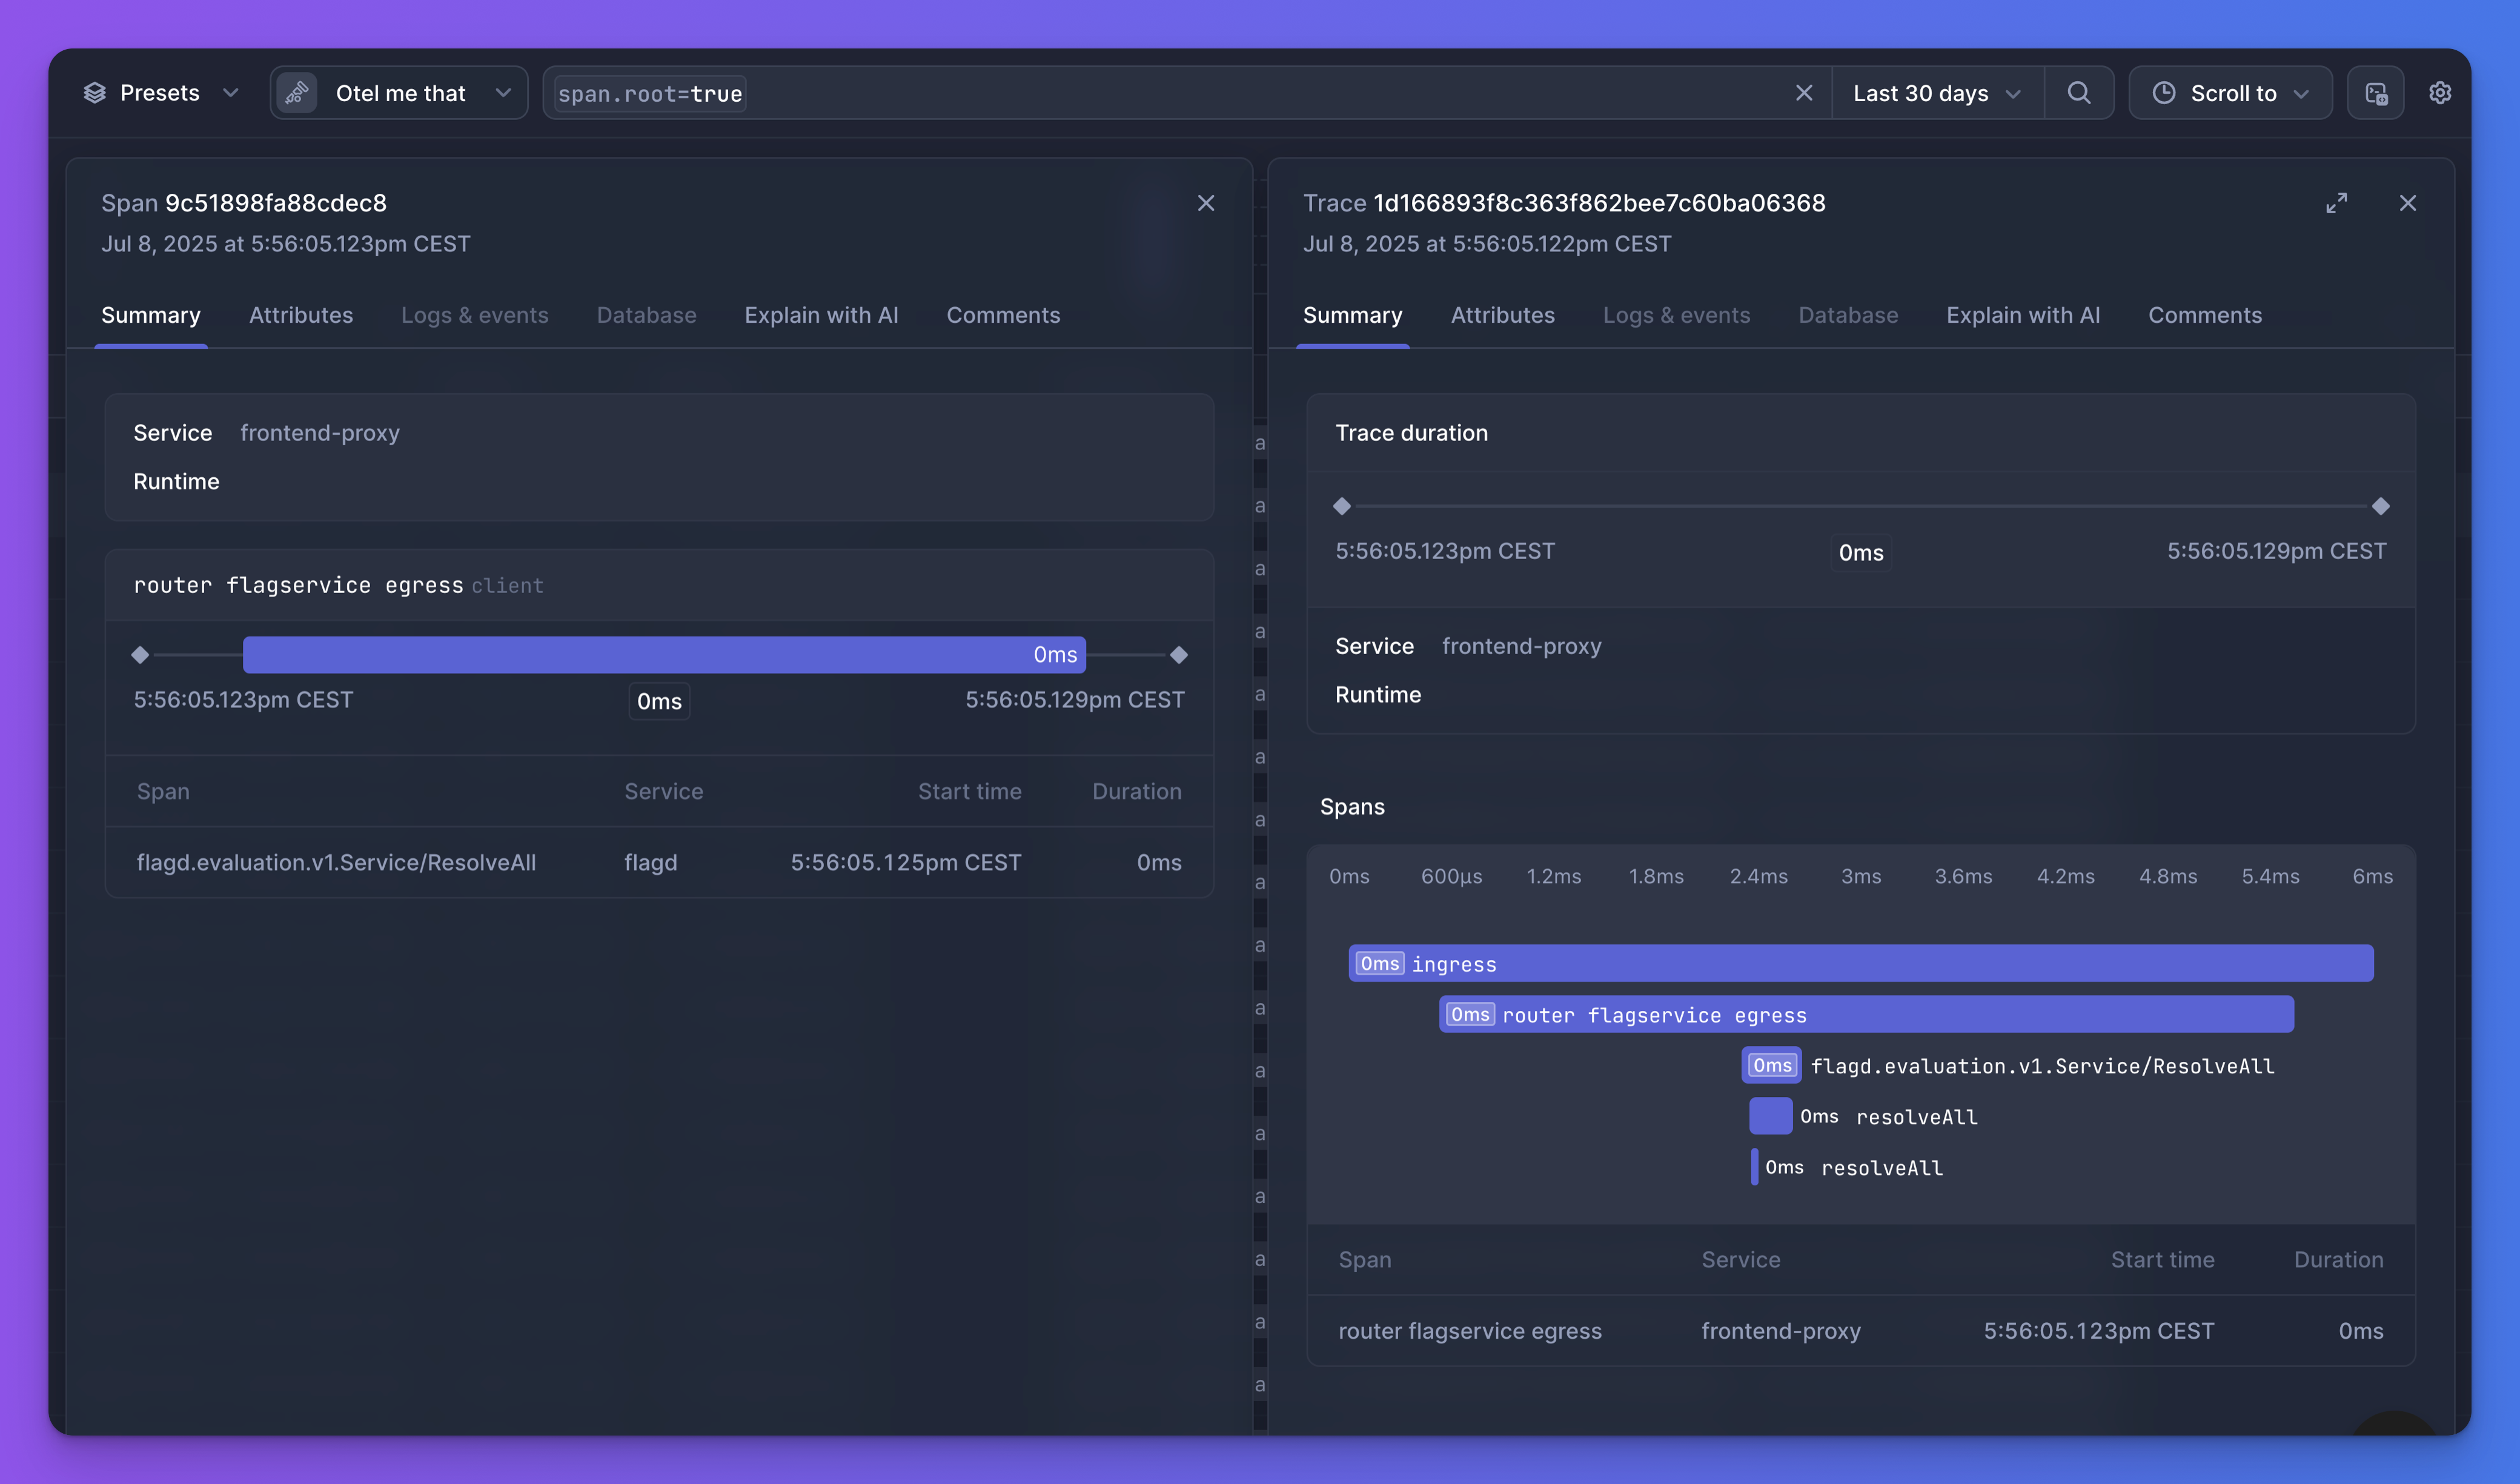Open settings gear icon
2520x1484 pixels.
point(2440,93)
